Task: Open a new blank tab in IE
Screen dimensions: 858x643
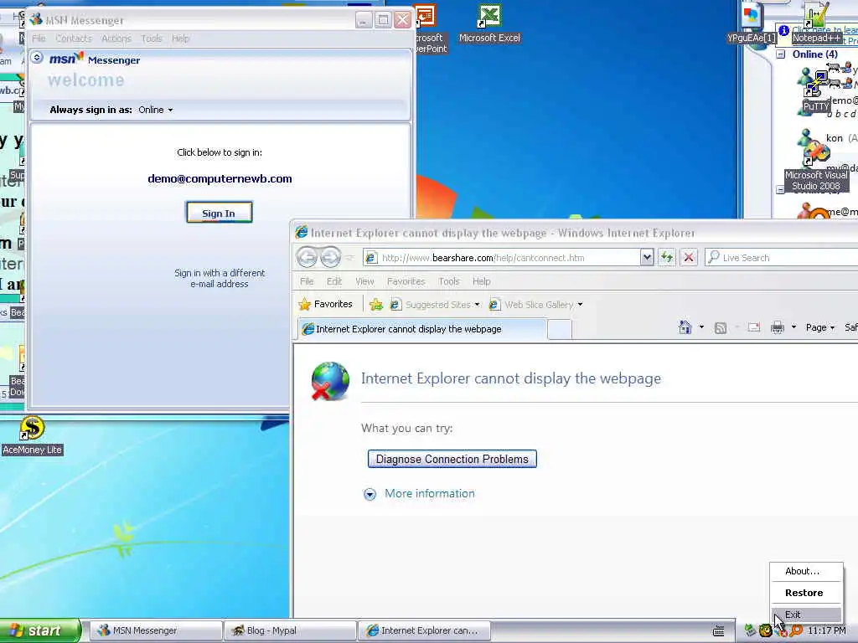Action: pos(559,329)
